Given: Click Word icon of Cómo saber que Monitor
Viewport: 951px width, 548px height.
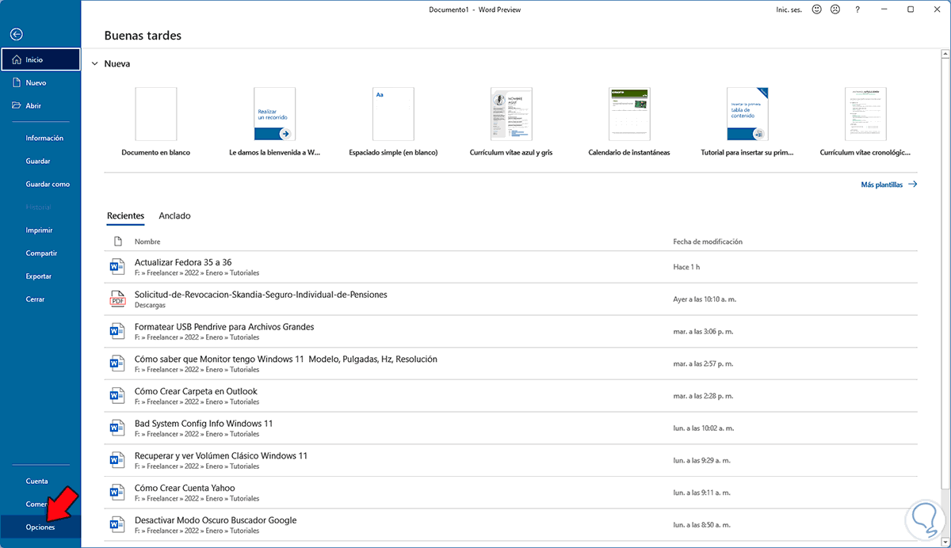Looking at the screenshot, I should tap(117, 363).
